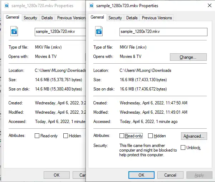215x182 pixels.
Task: Click size on disk 14.6 MB (15,380,480 bytes)
Action: click(x=59, y=89)
